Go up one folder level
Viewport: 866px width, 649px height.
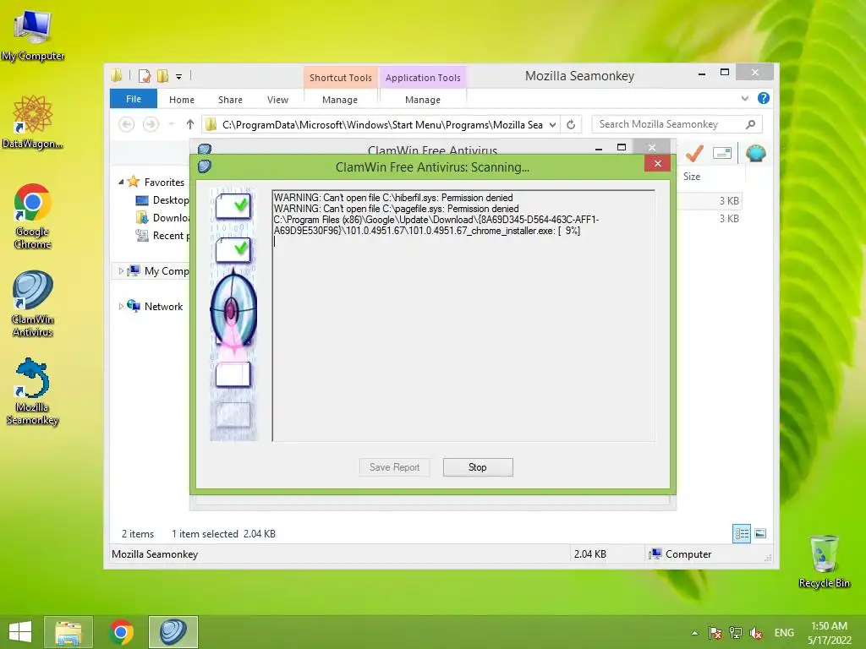190,125
